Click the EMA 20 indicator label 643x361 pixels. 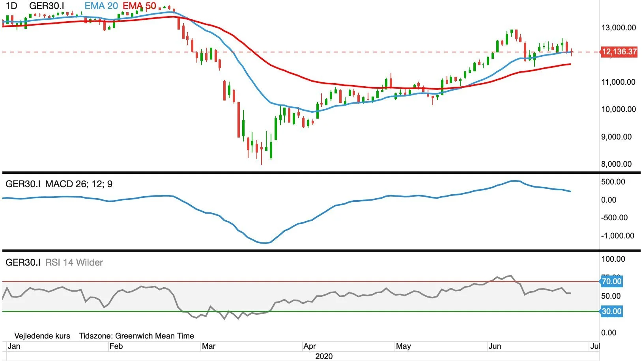point(101,6)
